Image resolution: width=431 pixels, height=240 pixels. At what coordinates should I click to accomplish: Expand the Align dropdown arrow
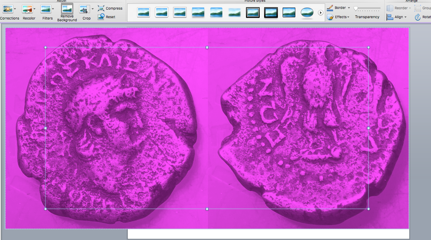point(405,17)
